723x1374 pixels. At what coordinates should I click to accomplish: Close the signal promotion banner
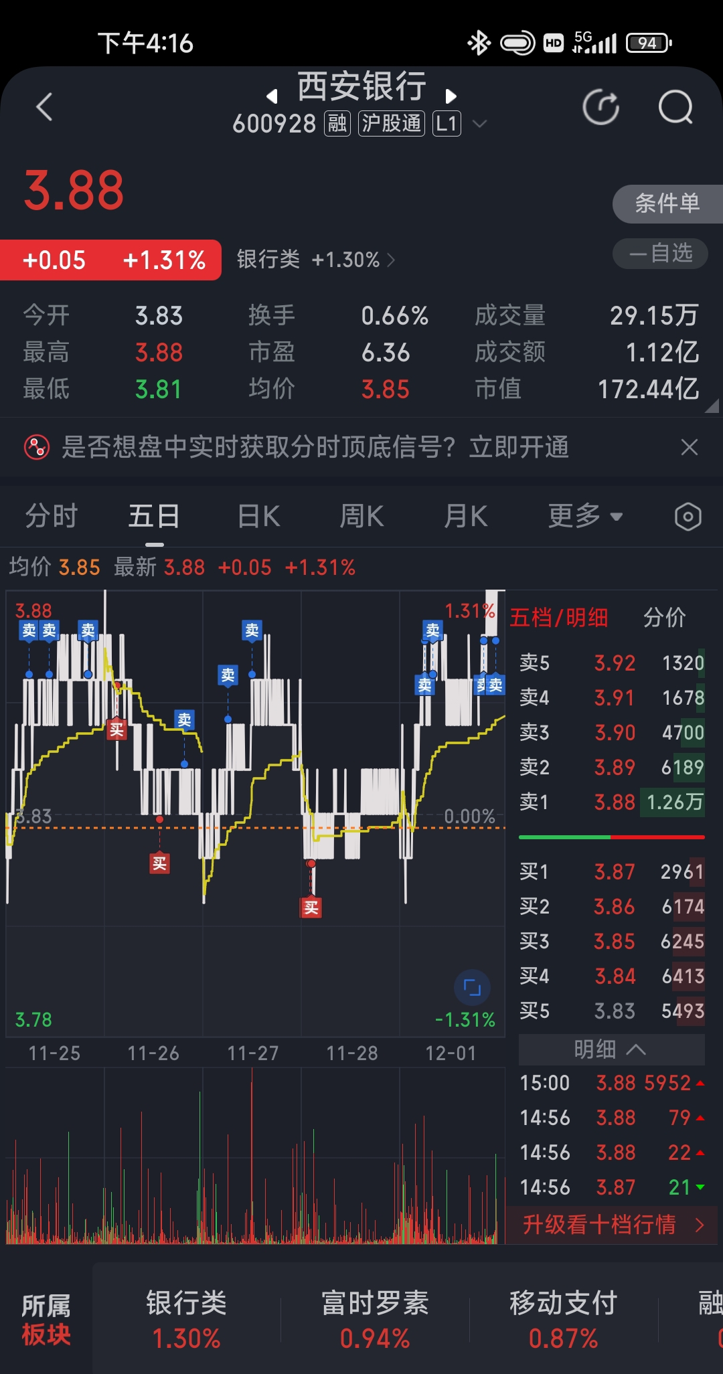(689, 447)
